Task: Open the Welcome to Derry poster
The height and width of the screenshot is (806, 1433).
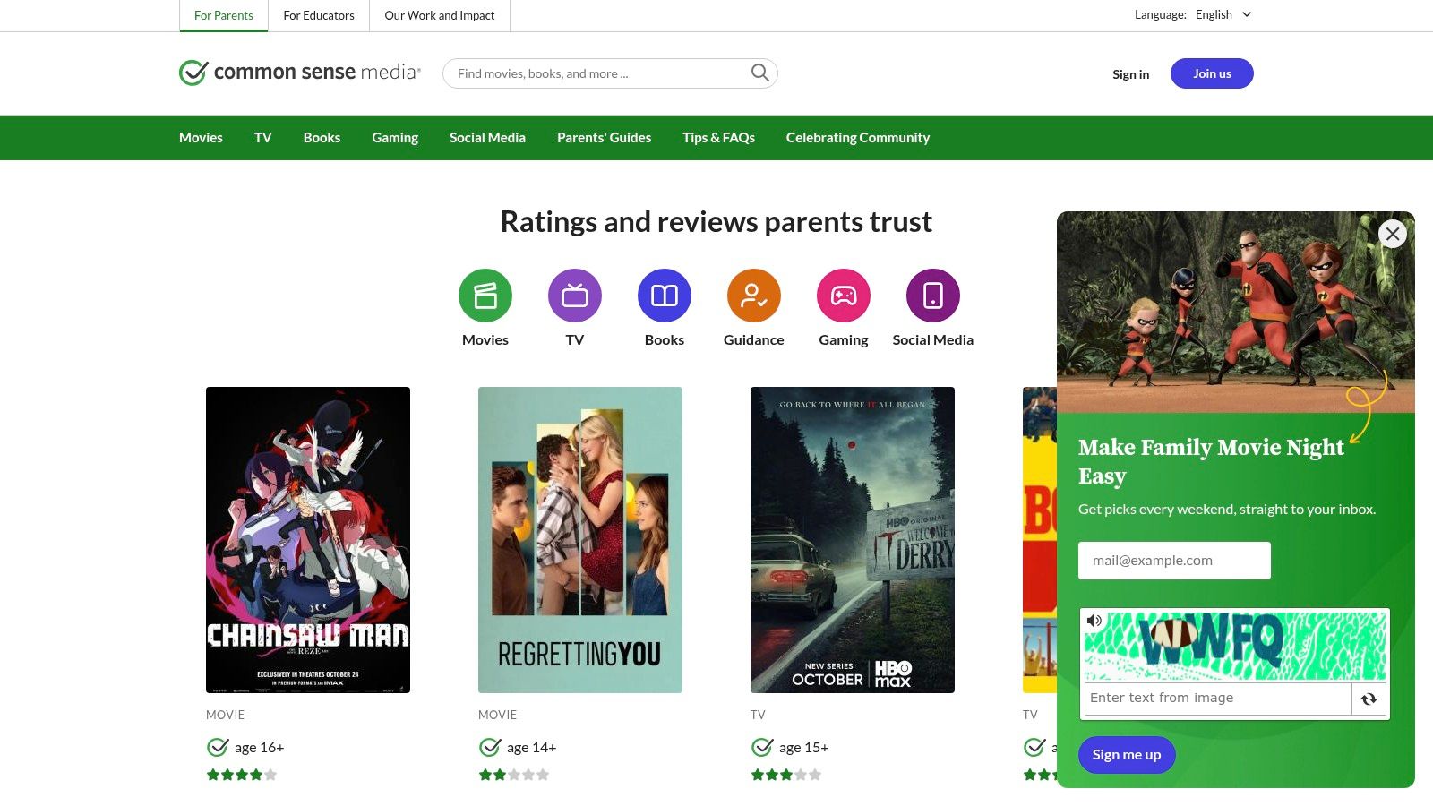Action: tap(853, 540)
